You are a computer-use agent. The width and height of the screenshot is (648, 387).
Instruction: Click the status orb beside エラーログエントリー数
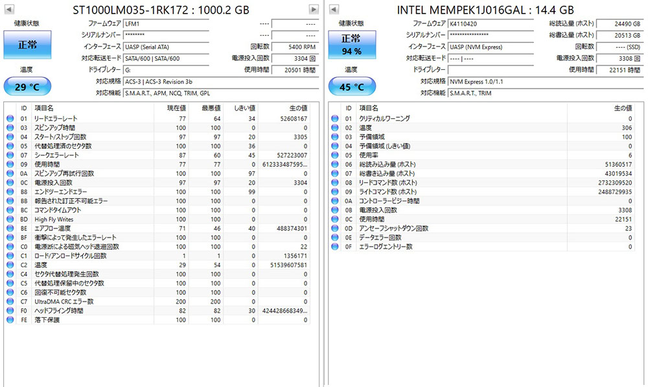(335, 247)
